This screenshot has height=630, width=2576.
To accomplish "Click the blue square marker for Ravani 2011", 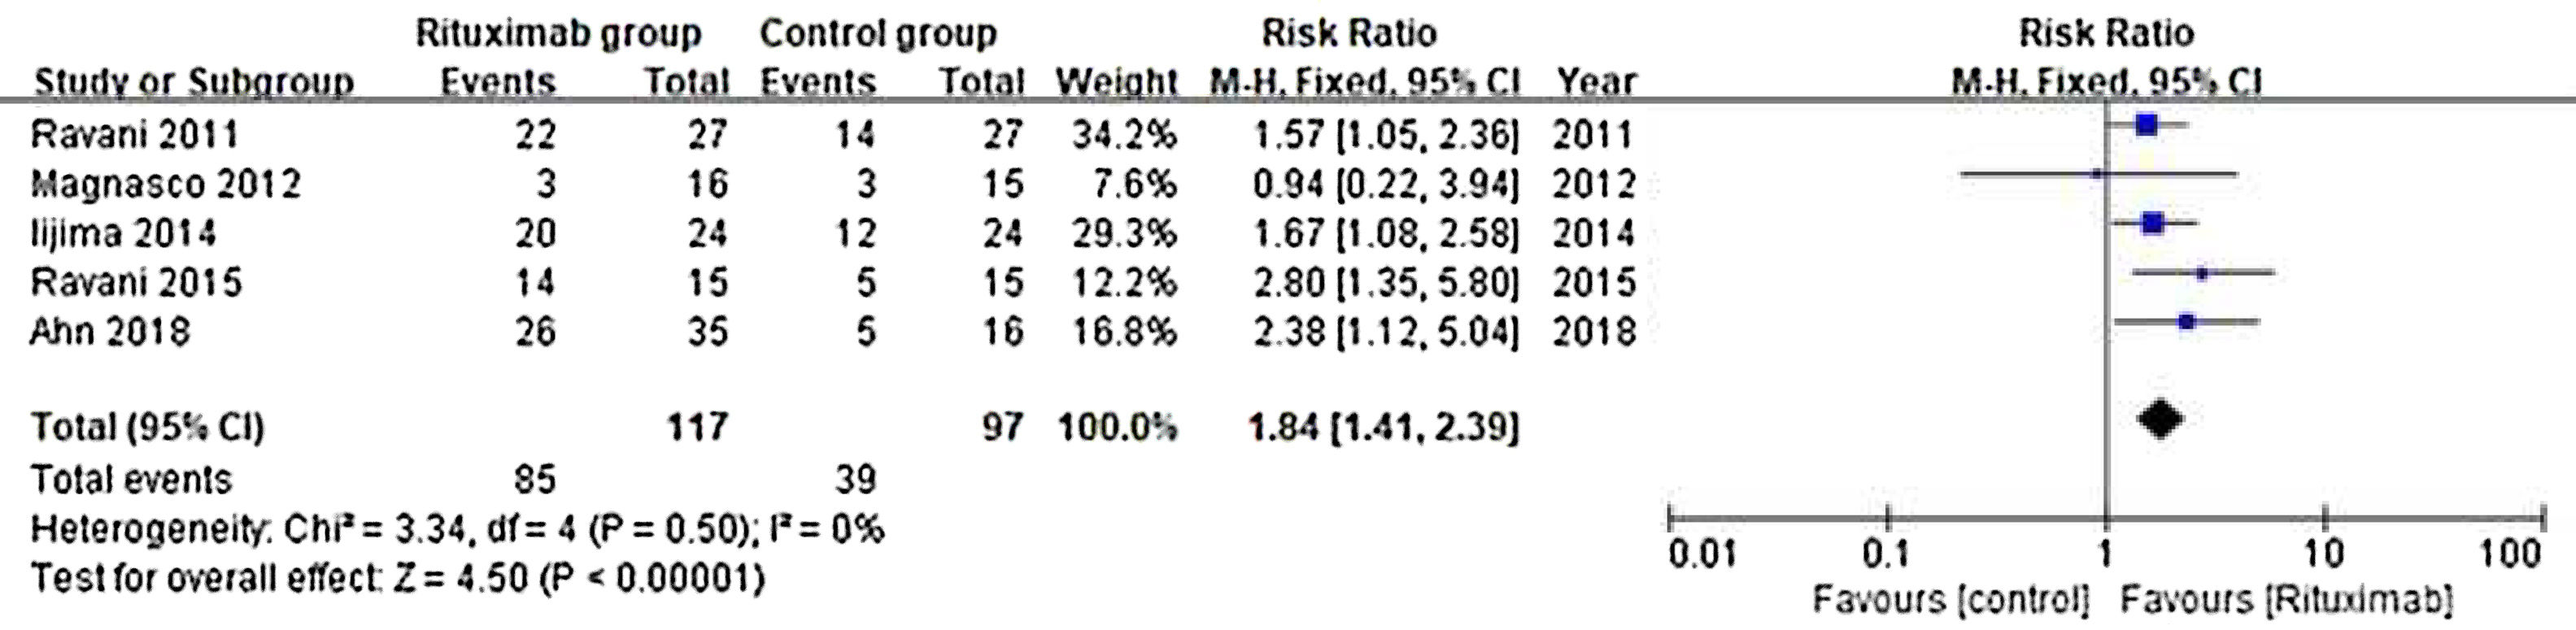I will (2146, 125).
